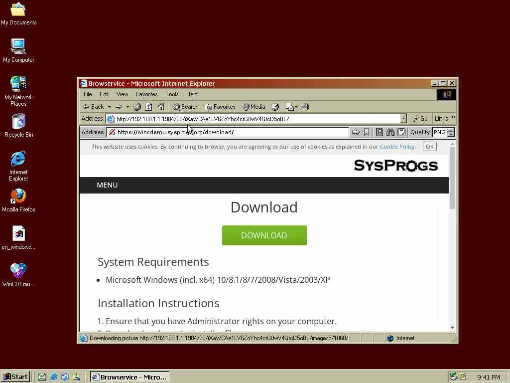Click the bookmark icon in Browservice bar
This screenshot has height=383, width=510.
(x=367, y=132)
